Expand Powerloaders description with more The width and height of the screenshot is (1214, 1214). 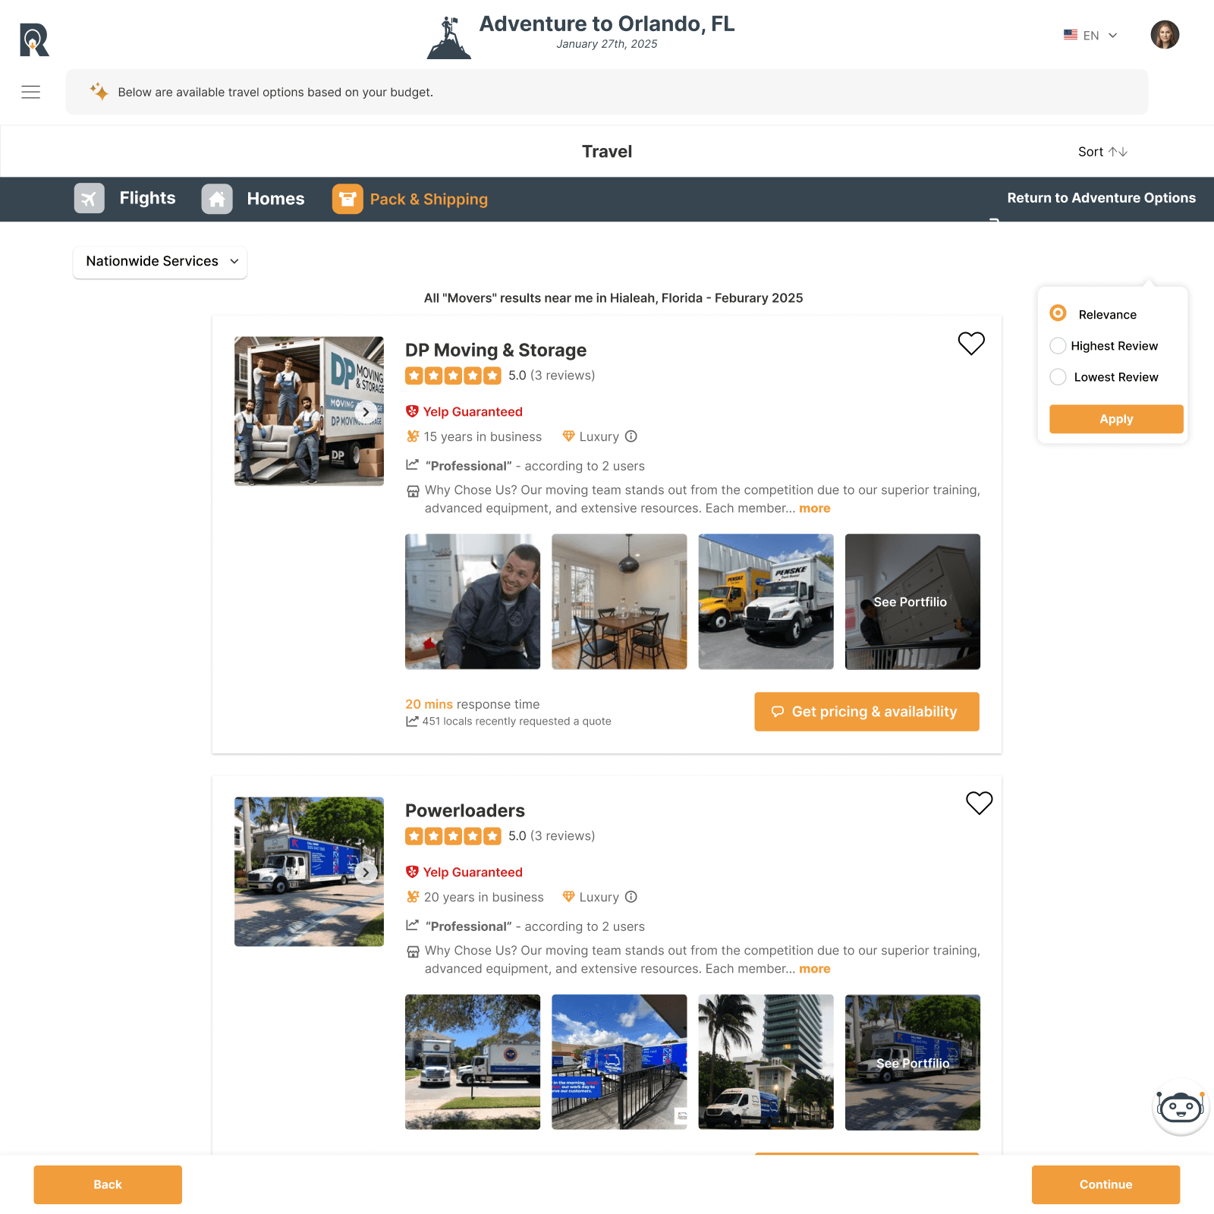[815, 969]
